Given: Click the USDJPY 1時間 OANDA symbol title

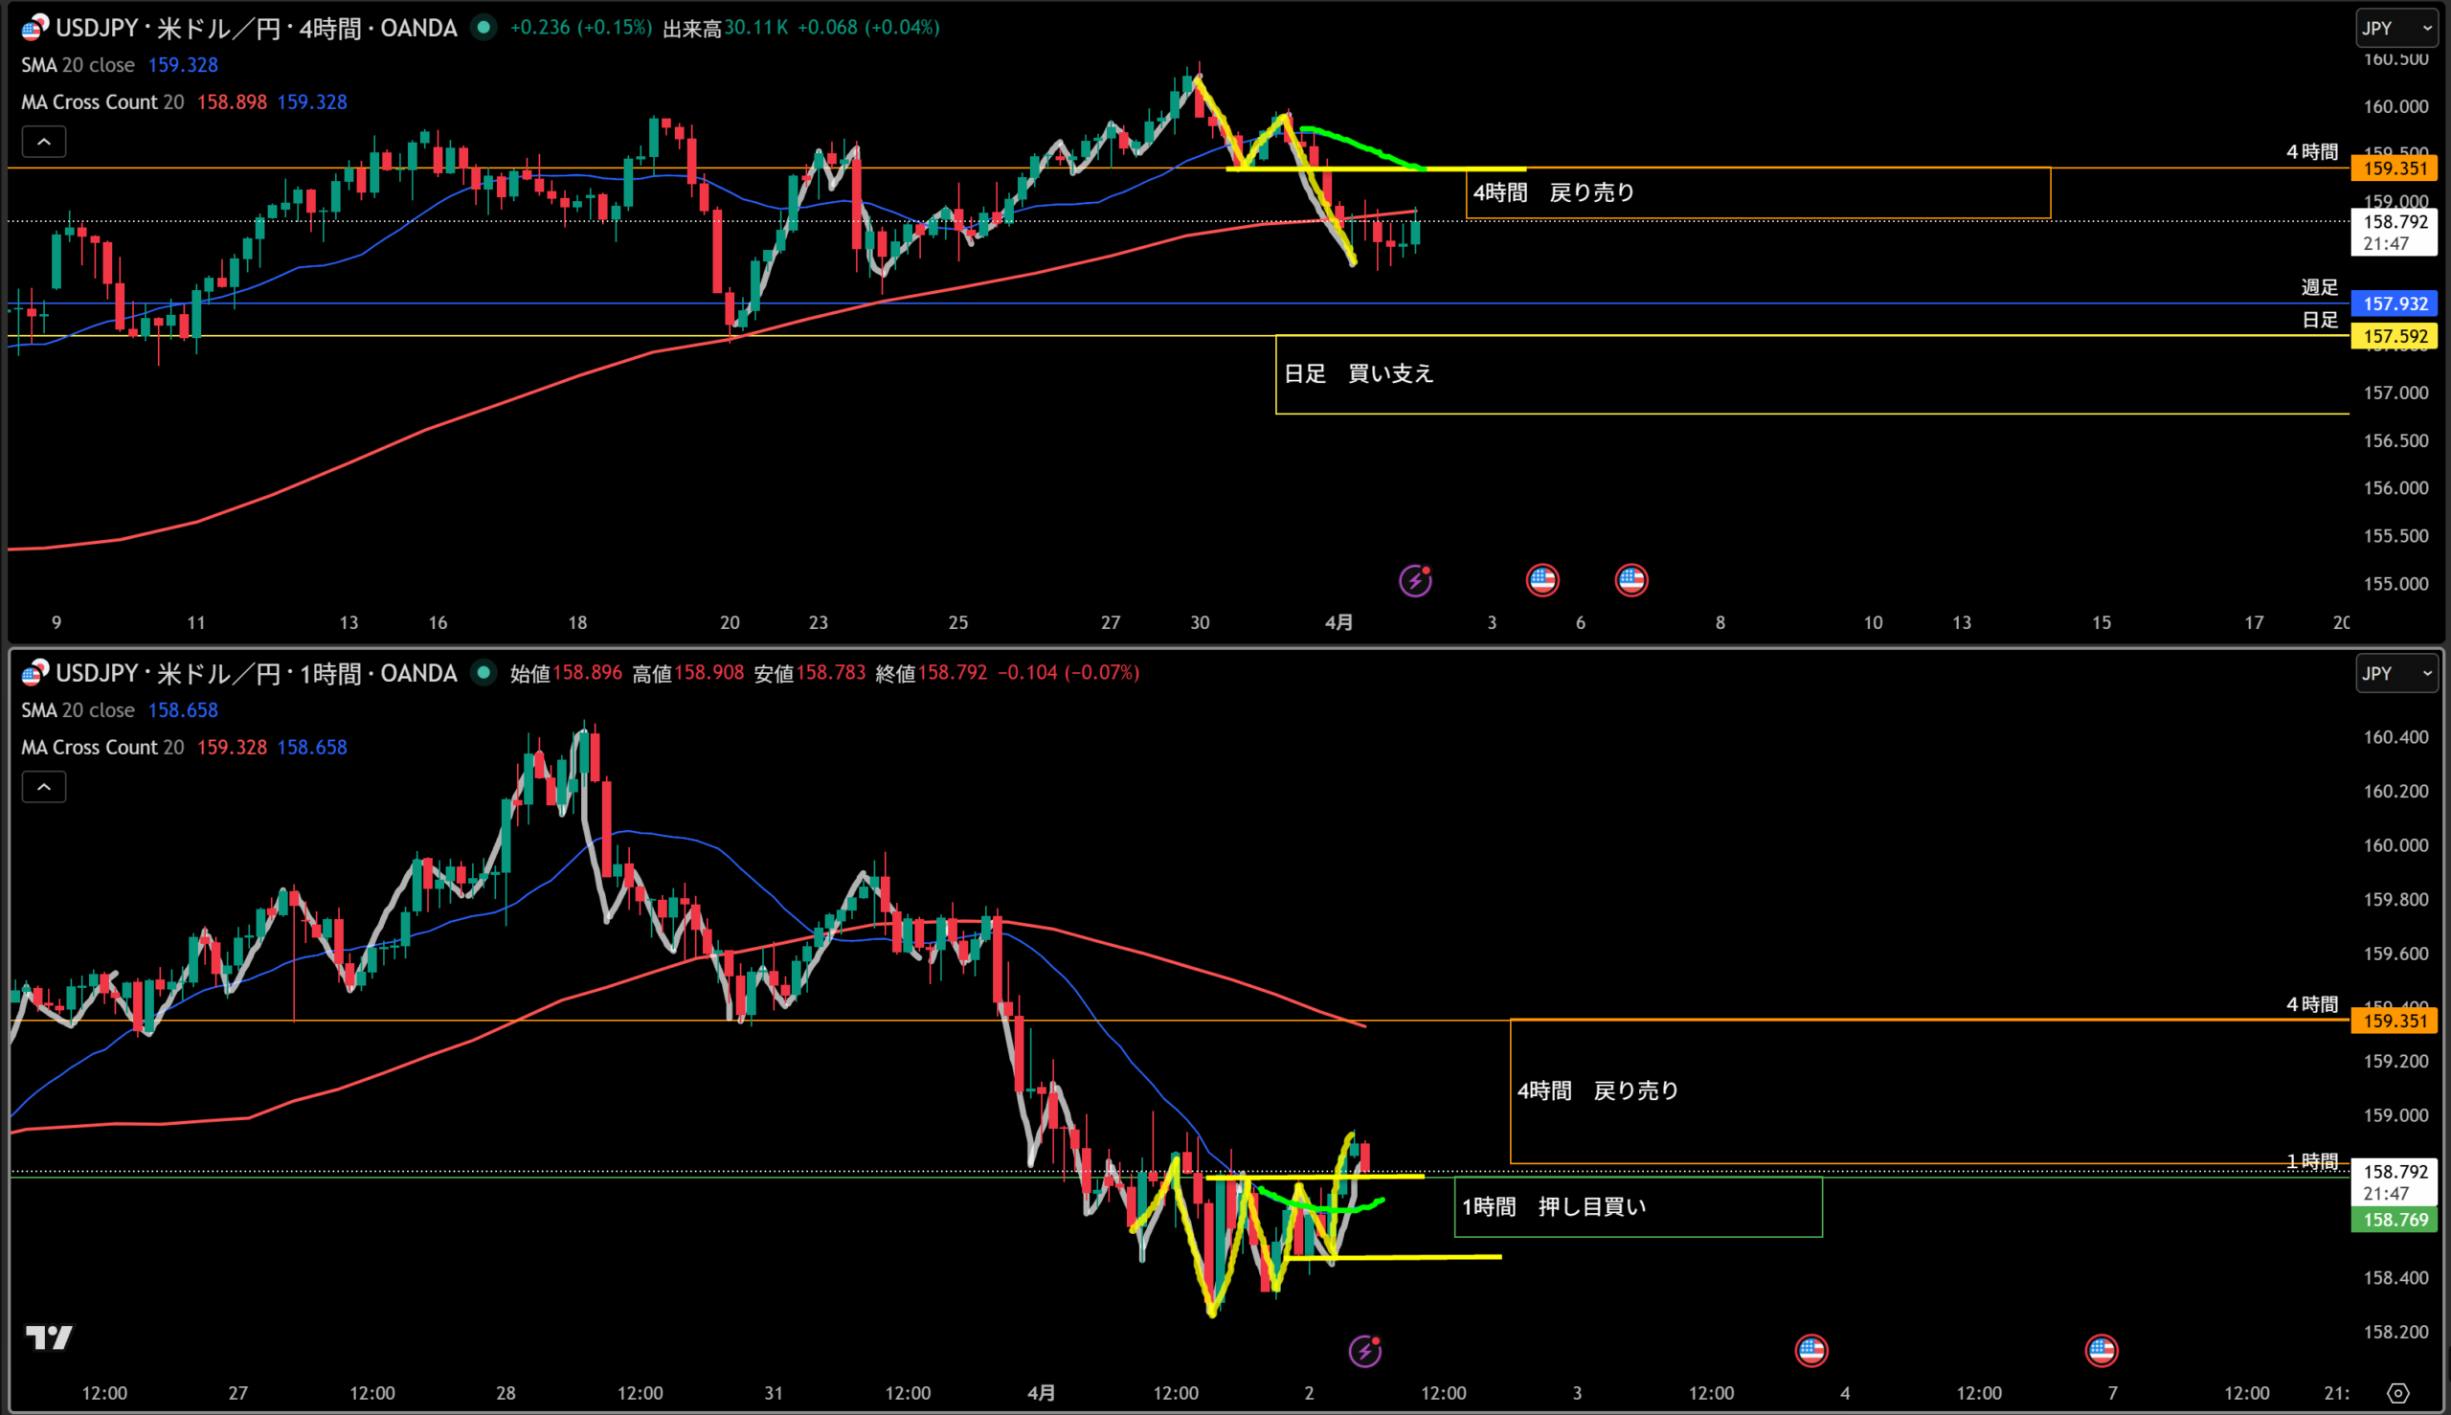Looking at the screenshot, I should click(256, 673).
